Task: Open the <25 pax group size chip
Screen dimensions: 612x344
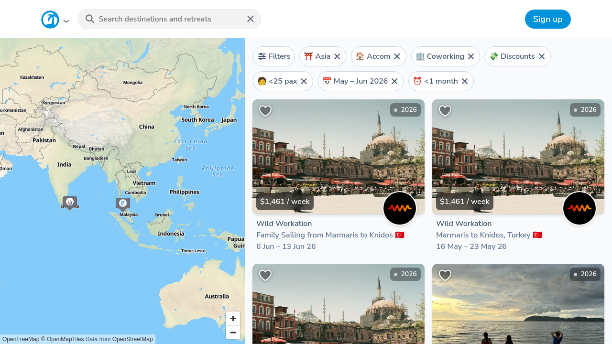Action: (283, 81)
